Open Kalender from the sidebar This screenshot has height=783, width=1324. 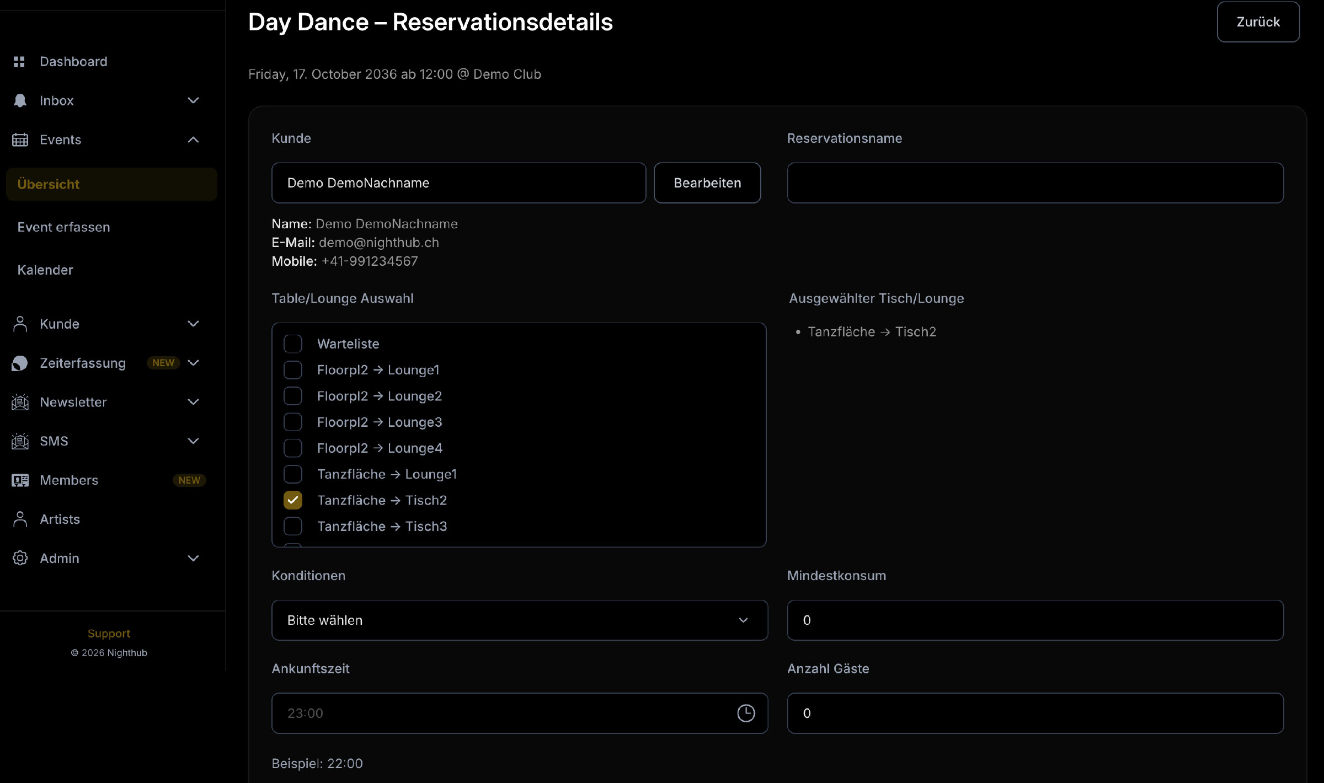46,270
